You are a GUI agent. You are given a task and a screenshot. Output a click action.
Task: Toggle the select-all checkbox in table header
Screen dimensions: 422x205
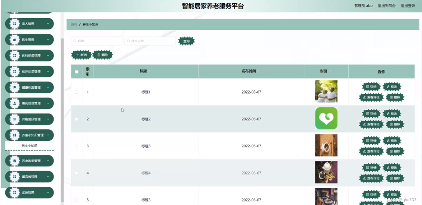pyautogui.click(x=77, y=72)
